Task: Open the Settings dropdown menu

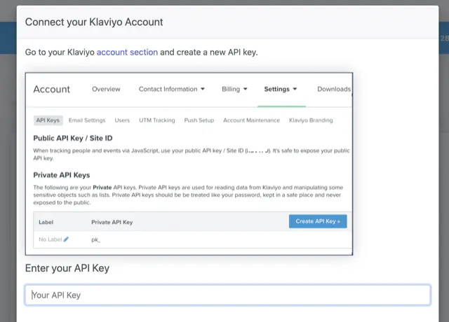Action: (281, 89)
